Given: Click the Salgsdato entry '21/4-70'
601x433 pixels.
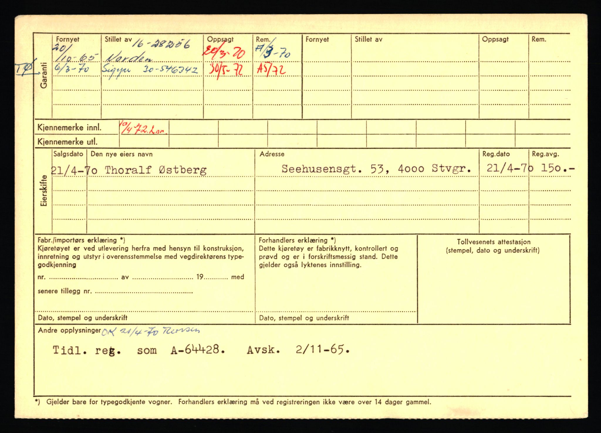Looking at the screenshot, I should [x=74, y=170].
